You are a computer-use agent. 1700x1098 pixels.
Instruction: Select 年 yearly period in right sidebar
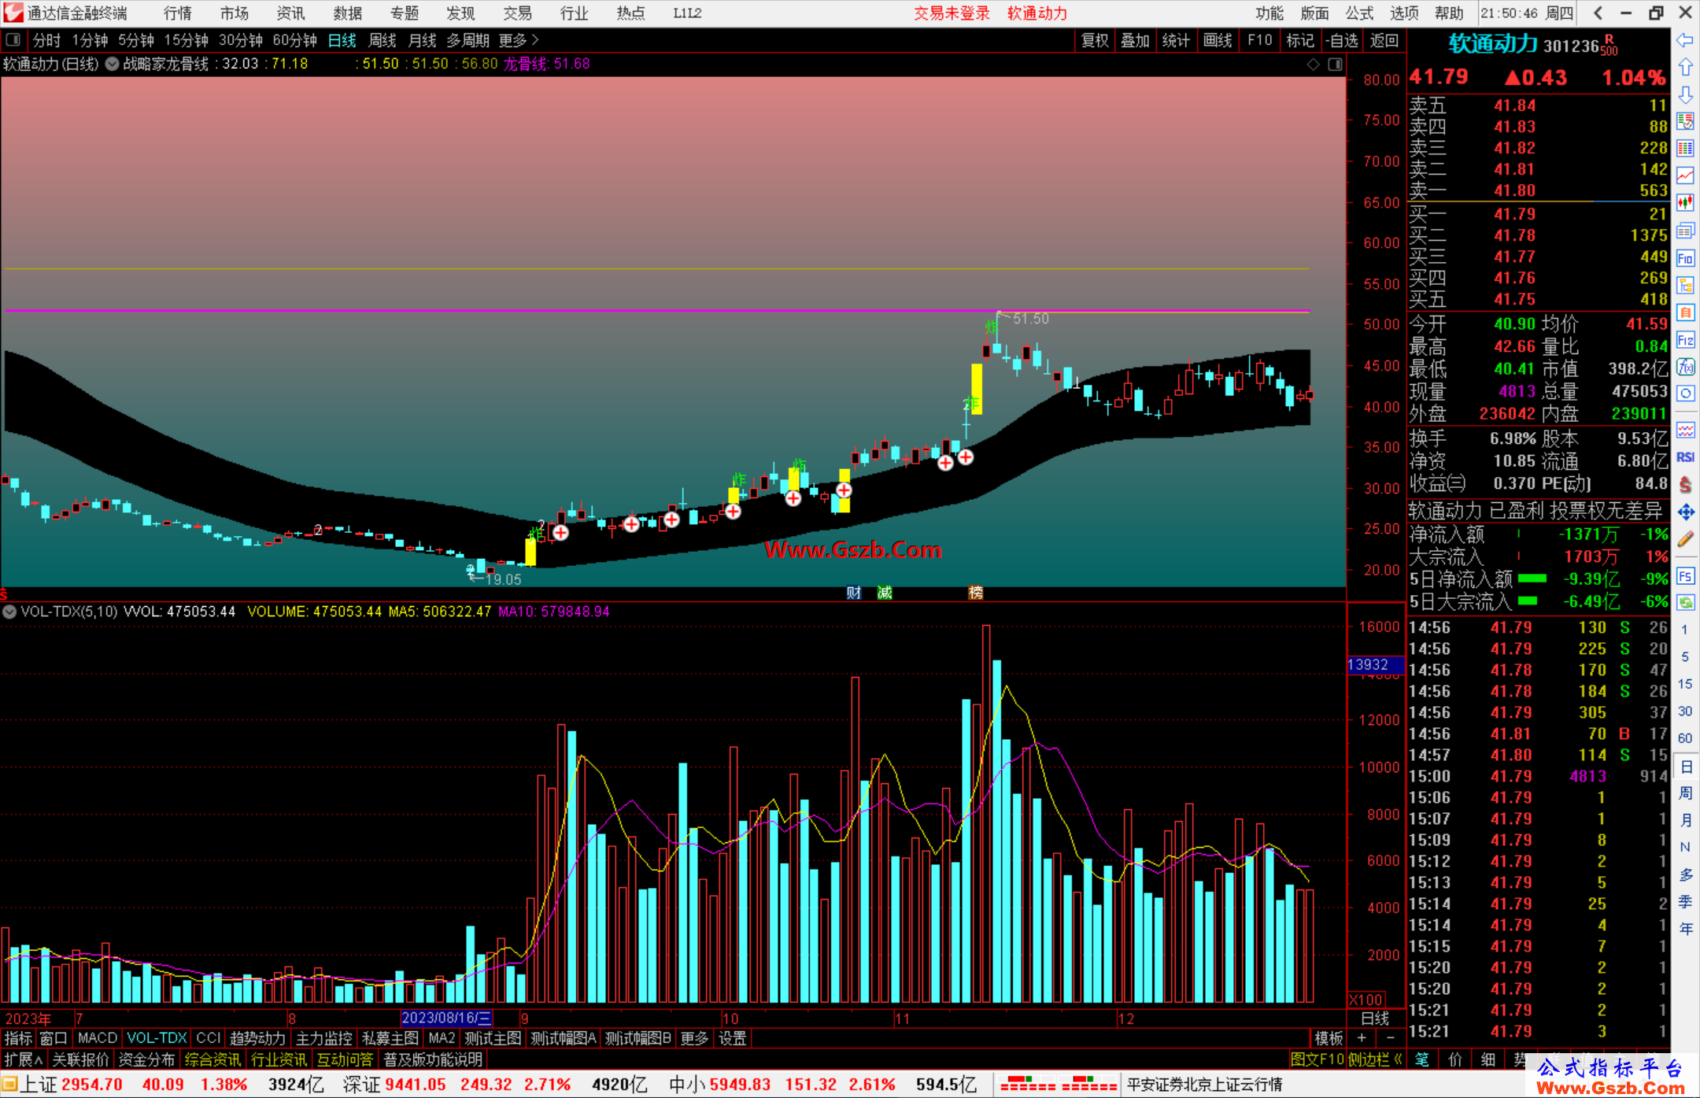[x=1685, y=929]
